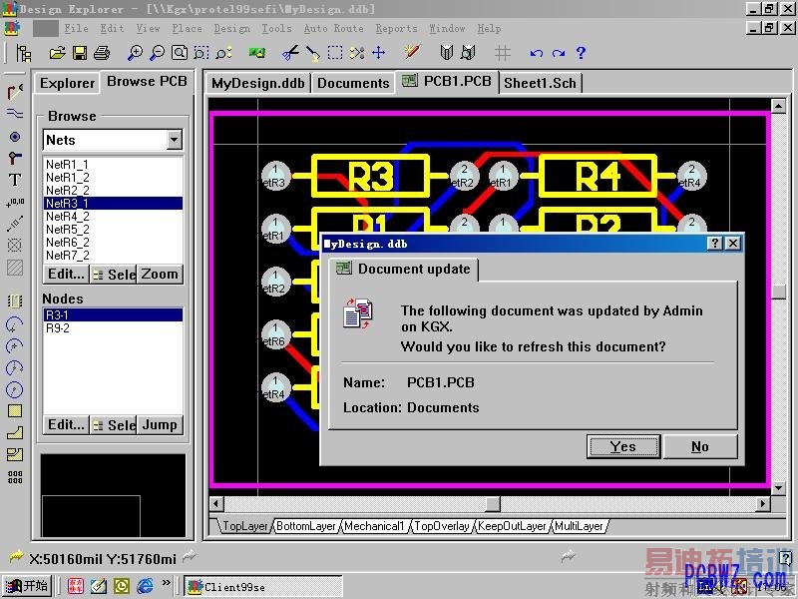Fit the document in the view icon
The image size is (798, 599).
(x=180, y=53)
